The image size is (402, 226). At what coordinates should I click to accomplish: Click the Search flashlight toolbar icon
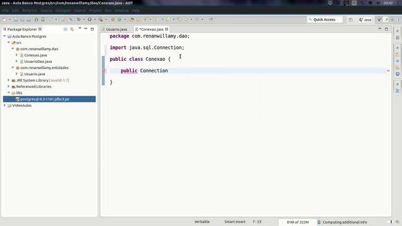(145, 19)
